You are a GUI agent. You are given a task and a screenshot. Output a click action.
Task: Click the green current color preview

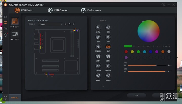click(x=128, y=46)
